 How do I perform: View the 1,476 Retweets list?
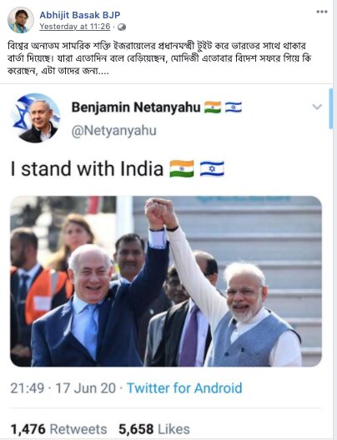(x=58, y=429)
